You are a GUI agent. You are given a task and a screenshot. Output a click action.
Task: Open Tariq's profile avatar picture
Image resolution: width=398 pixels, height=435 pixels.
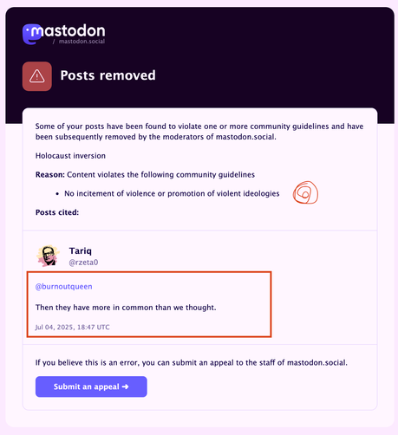[x=48, y=256]
